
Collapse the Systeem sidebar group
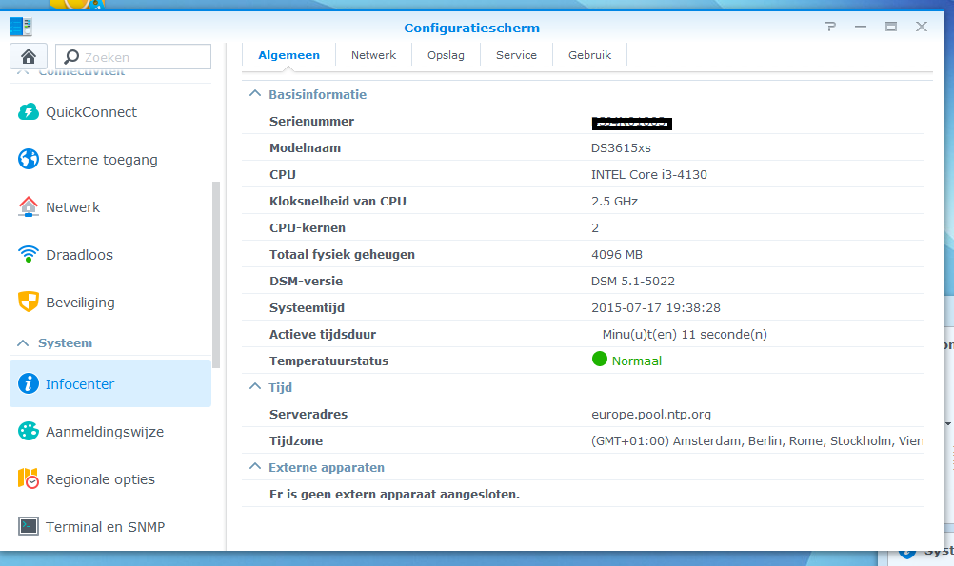pos(23,342)
